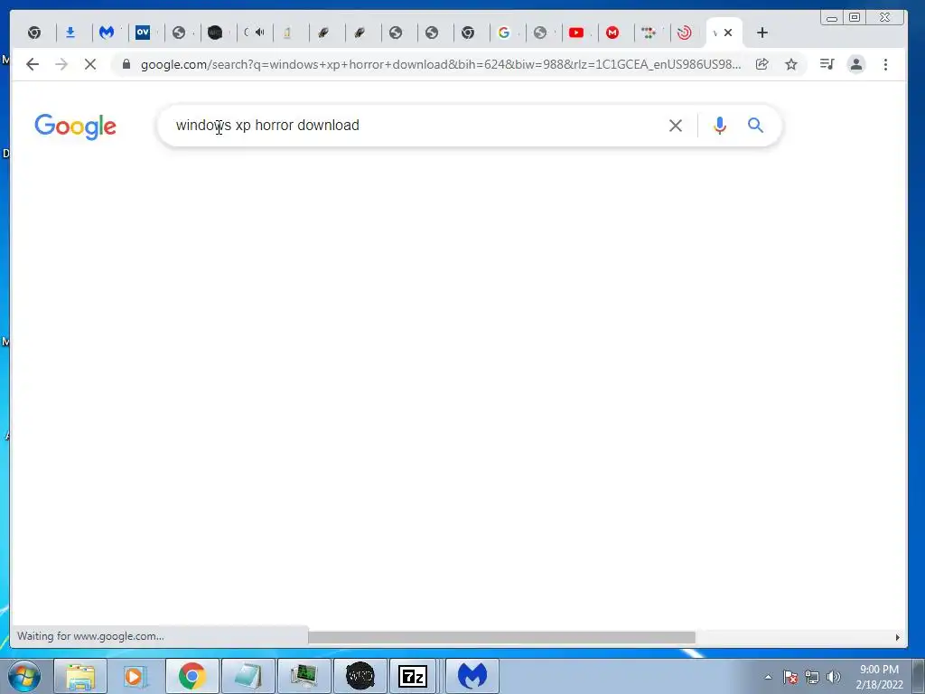Open Windows Explorer from taskbar

pyautogui.click(x=80, y=676)
